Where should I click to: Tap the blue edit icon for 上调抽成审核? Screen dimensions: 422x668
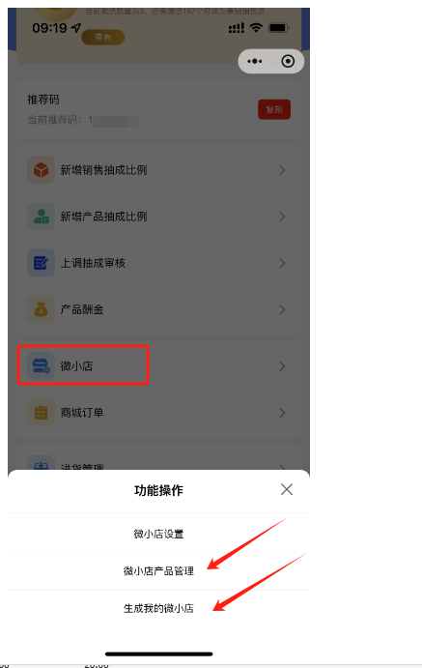[41, 263]
